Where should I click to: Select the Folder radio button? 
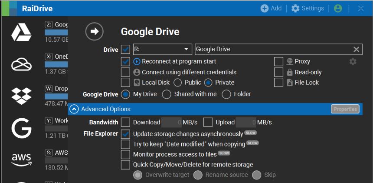[x=226, y=94]
